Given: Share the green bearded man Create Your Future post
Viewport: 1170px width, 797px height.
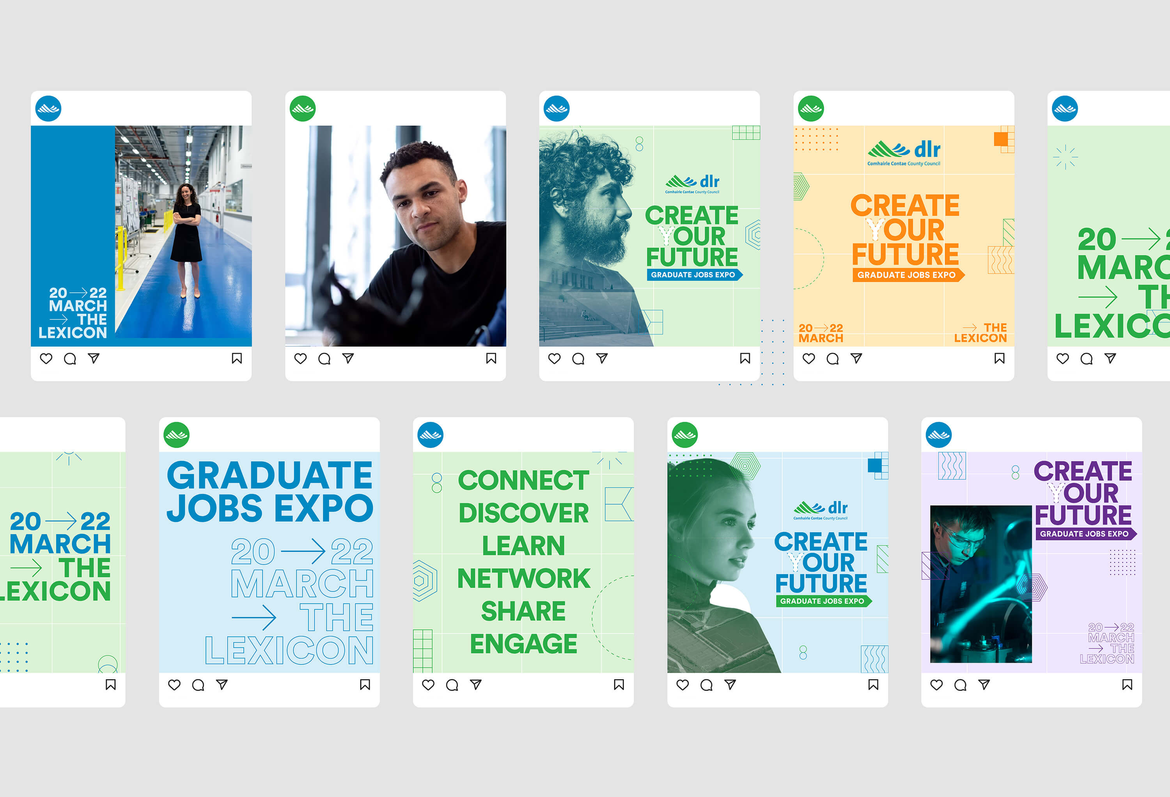Looking at the screenshot, I should pos(602,358).
